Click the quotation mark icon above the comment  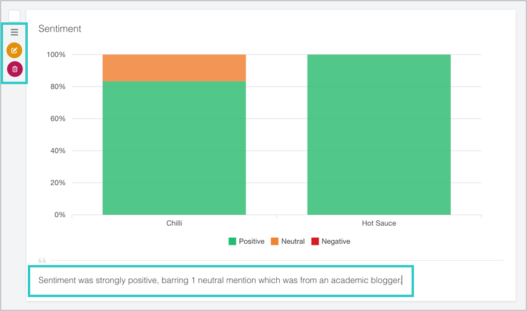click(42, 260)
